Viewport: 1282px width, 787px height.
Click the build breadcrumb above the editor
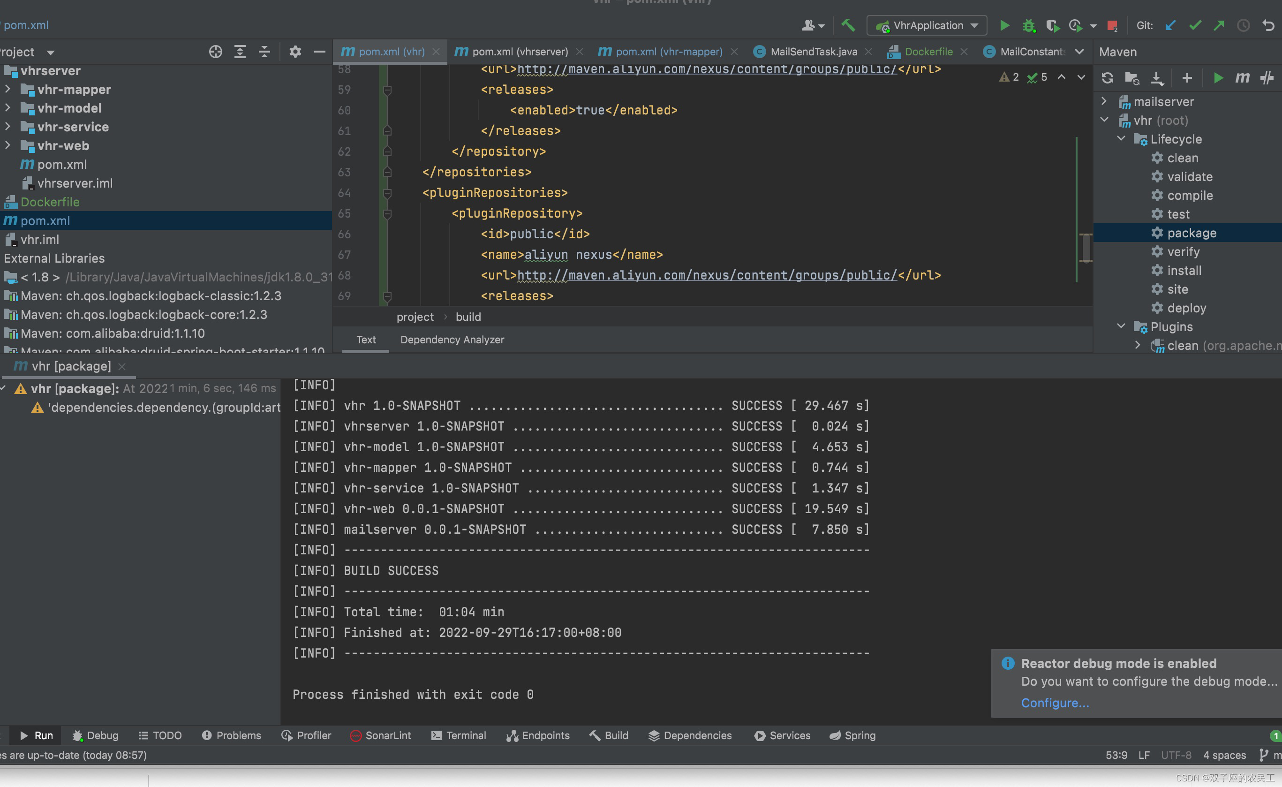468,317
